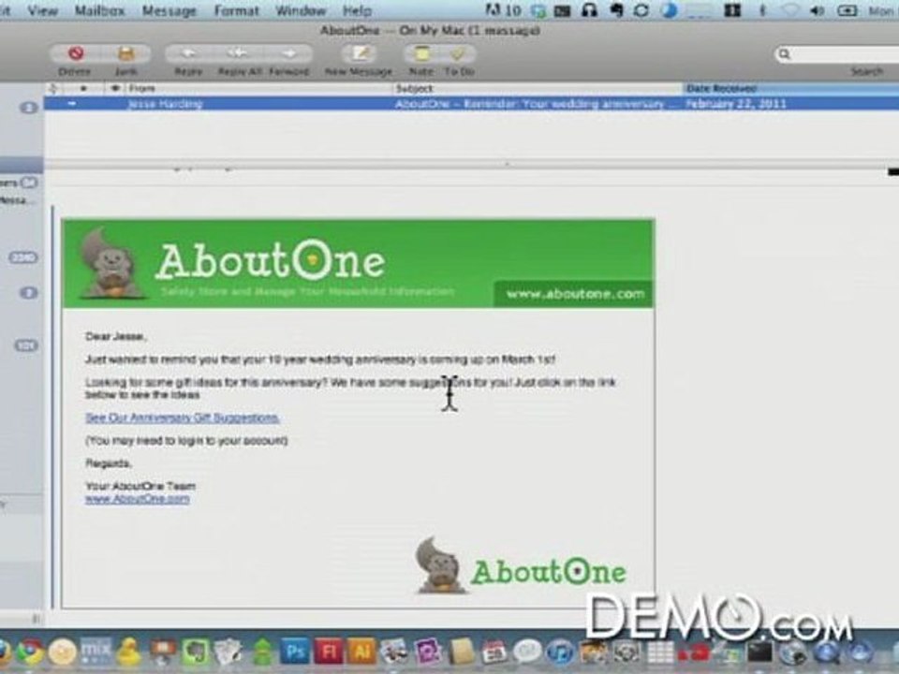Sort messages by Subject column
The height and width of the screenshot is (674, 899).
[x=538, y=88]
